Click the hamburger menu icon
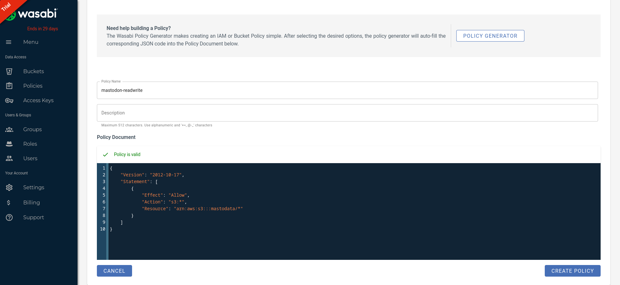The image size is (620, 285). pyautogui.click(x=9, y=42)
